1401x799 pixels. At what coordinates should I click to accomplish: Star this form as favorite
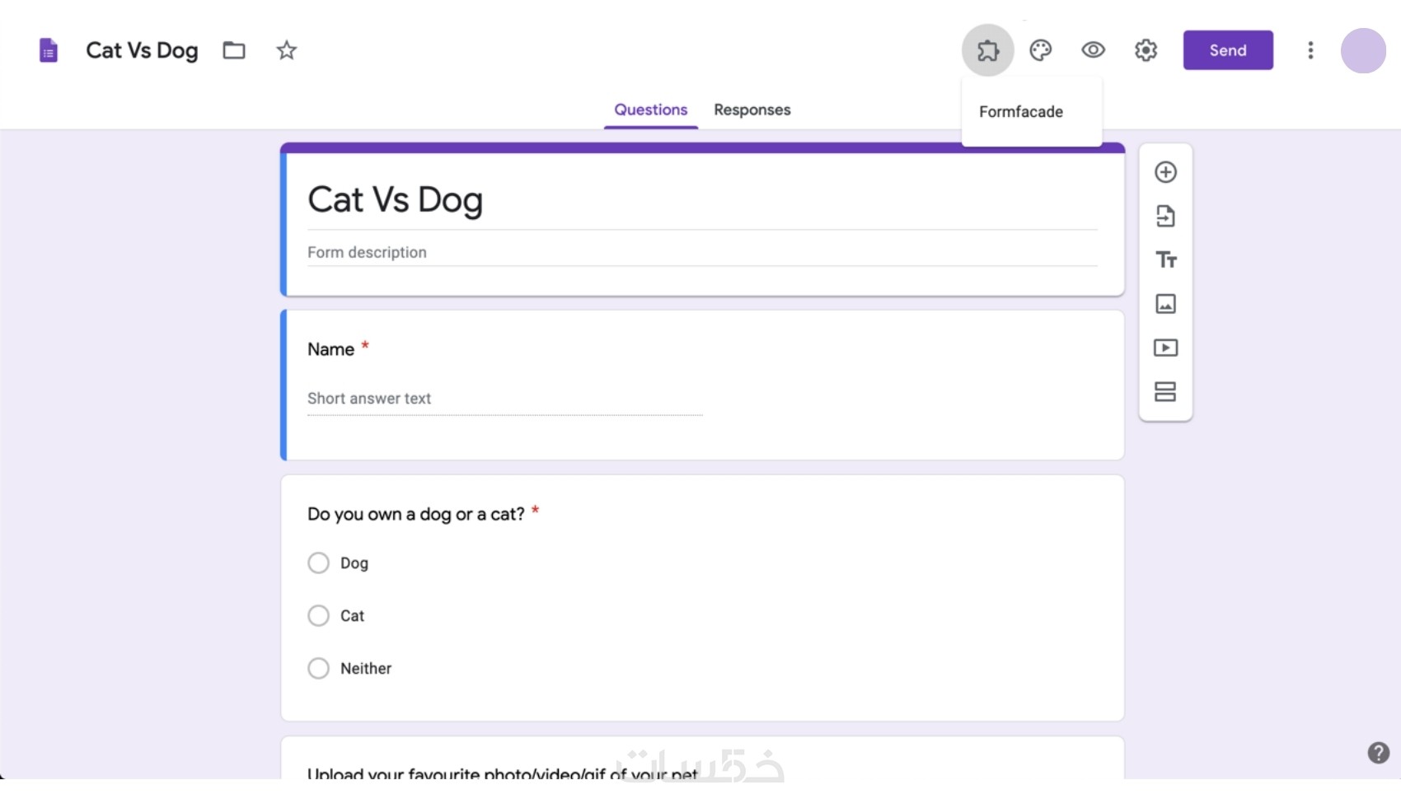[286, 50]
